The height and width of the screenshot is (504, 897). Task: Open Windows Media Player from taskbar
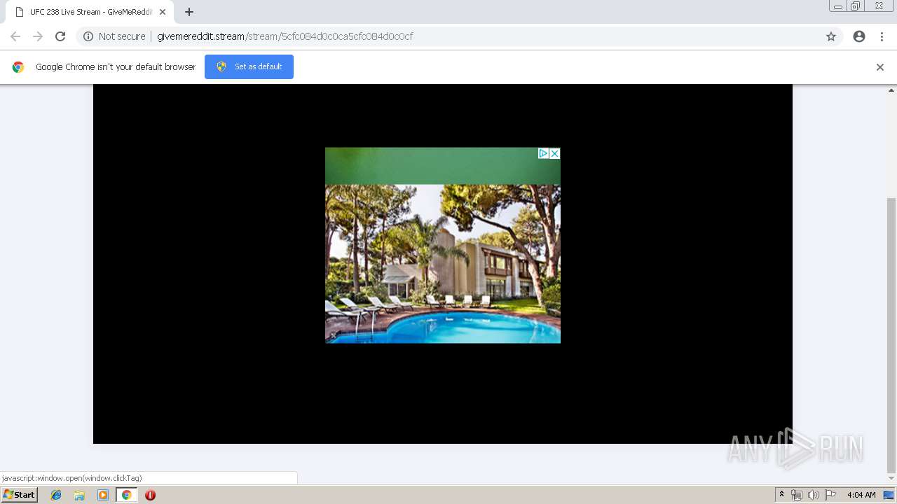click(x=103, y=495)
